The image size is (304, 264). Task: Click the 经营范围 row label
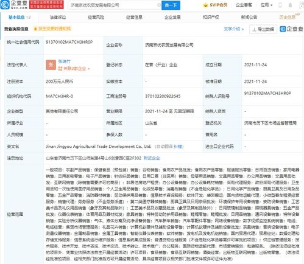15,214
